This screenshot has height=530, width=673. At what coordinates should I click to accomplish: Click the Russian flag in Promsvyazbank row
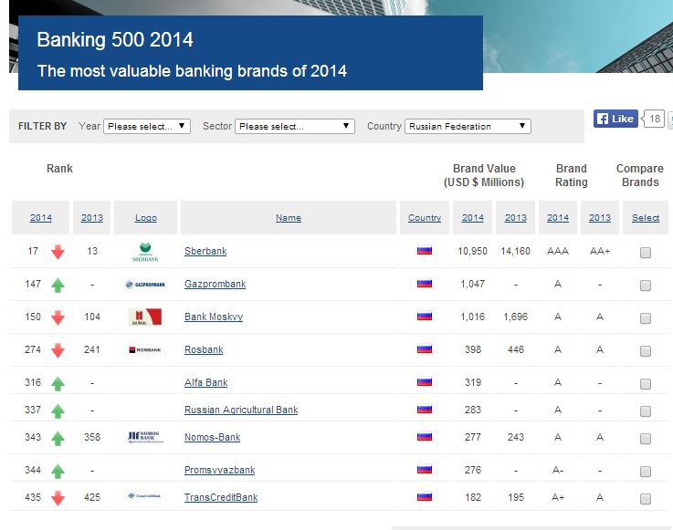(x=425, y=470)
